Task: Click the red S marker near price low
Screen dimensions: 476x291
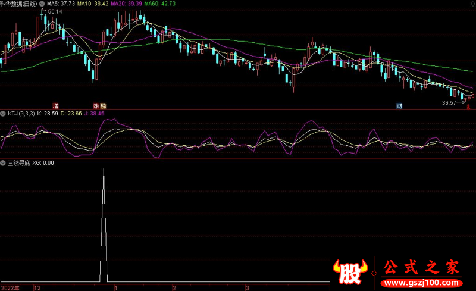Action: (468, 107)
